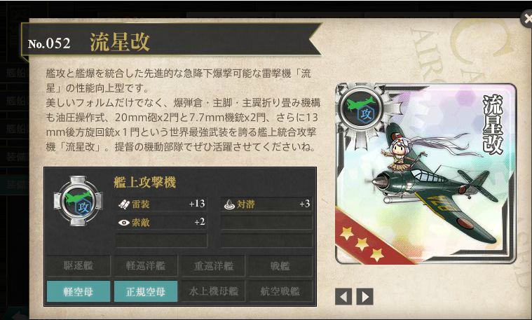Screen dimensions: 532x320
Task: Close the equipment detail popup with X
Action: (526, 19)
